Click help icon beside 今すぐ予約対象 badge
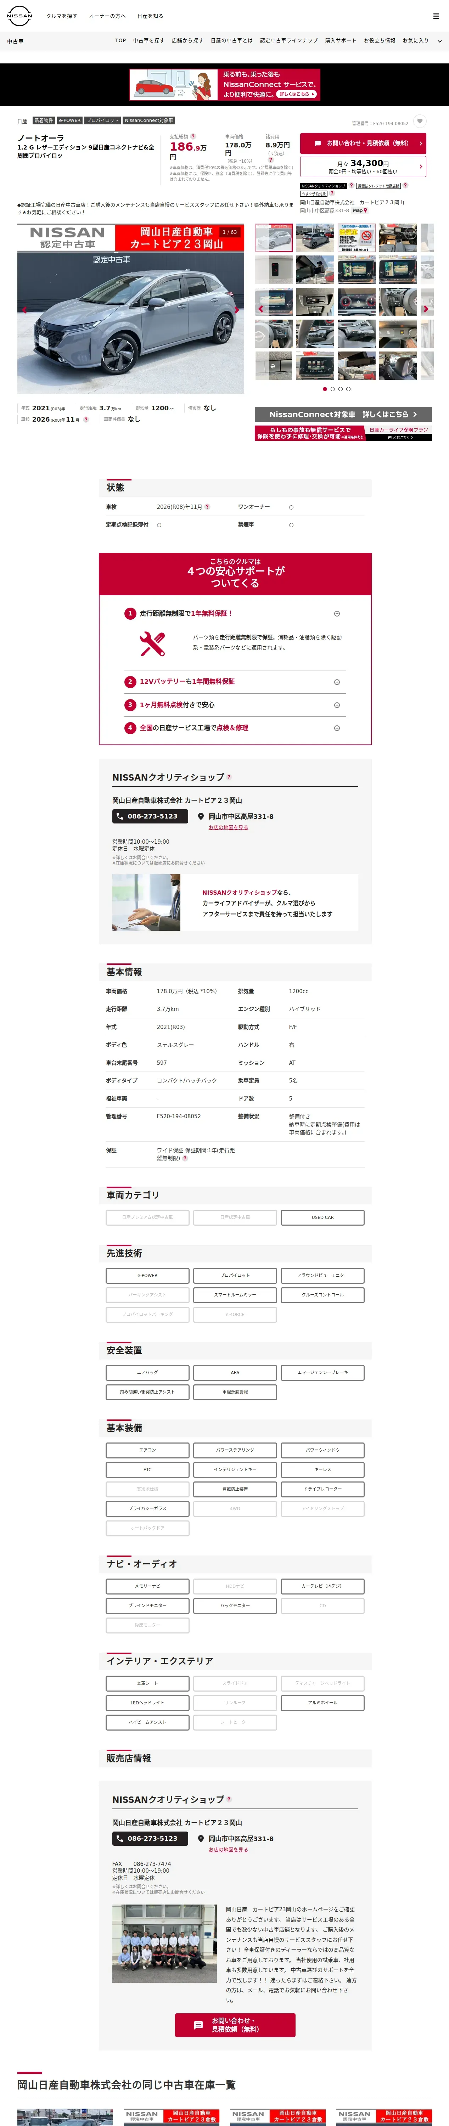 click(332, 193)
